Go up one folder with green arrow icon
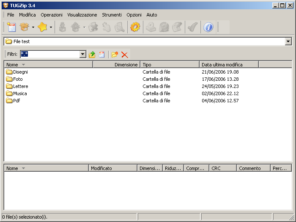The image size is (296, 222). click(x=92, y=55)
